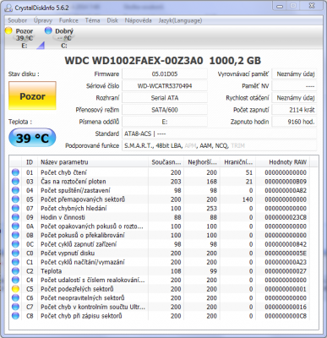The image size is (327, 338).
Task: Click the Standard field ATA8-ACS
Action: point(220,134)
